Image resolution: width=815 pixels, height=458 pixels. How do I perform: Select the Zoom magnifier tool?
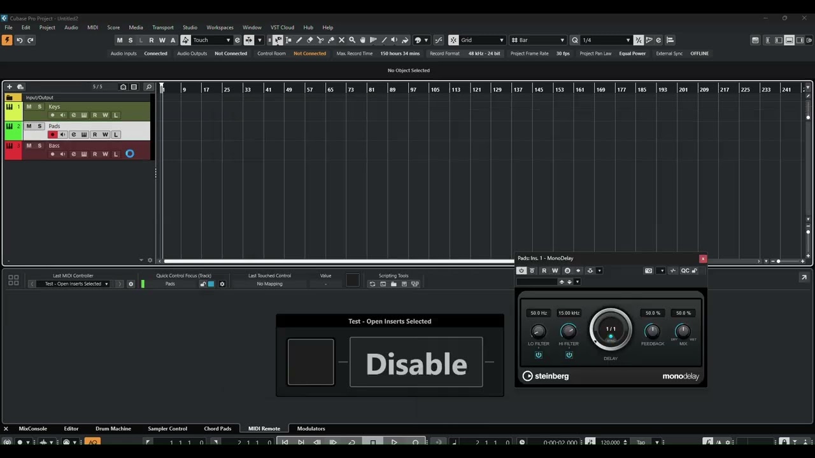click(x=352, y=40)
